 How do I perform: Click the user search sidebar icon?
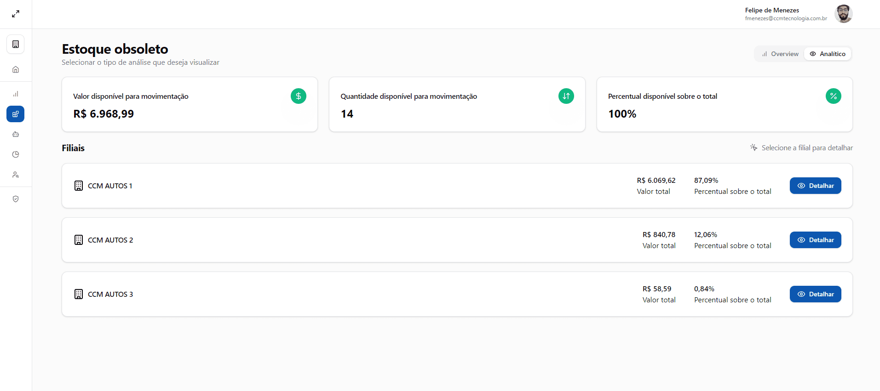16,175
